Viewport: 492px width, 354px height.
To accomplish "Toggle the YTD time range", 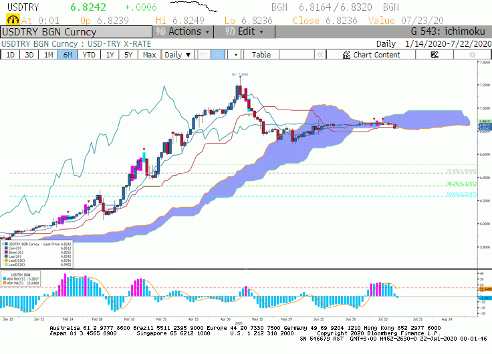I will (89, 55).
